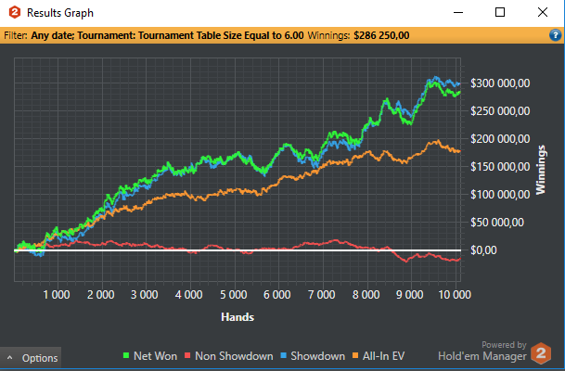Click the Winnings total $286 250,00
This screenshot has height=371, width=565.
pos(381,35)
